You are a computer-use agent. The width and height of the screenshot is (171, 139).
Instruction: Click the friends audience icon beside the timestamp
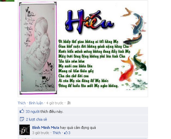(x=69, y=103)
